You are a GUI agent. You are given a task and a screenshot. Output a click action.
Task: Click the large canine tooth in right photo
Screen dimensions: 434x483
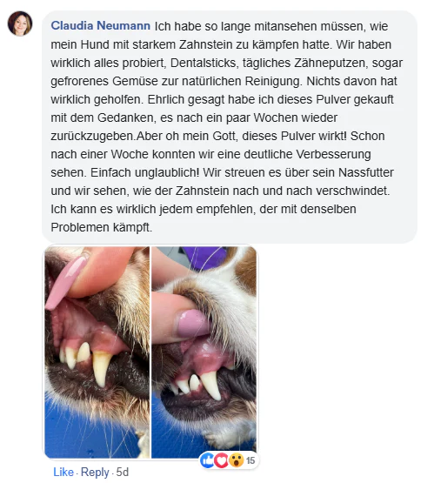(211, 385)
